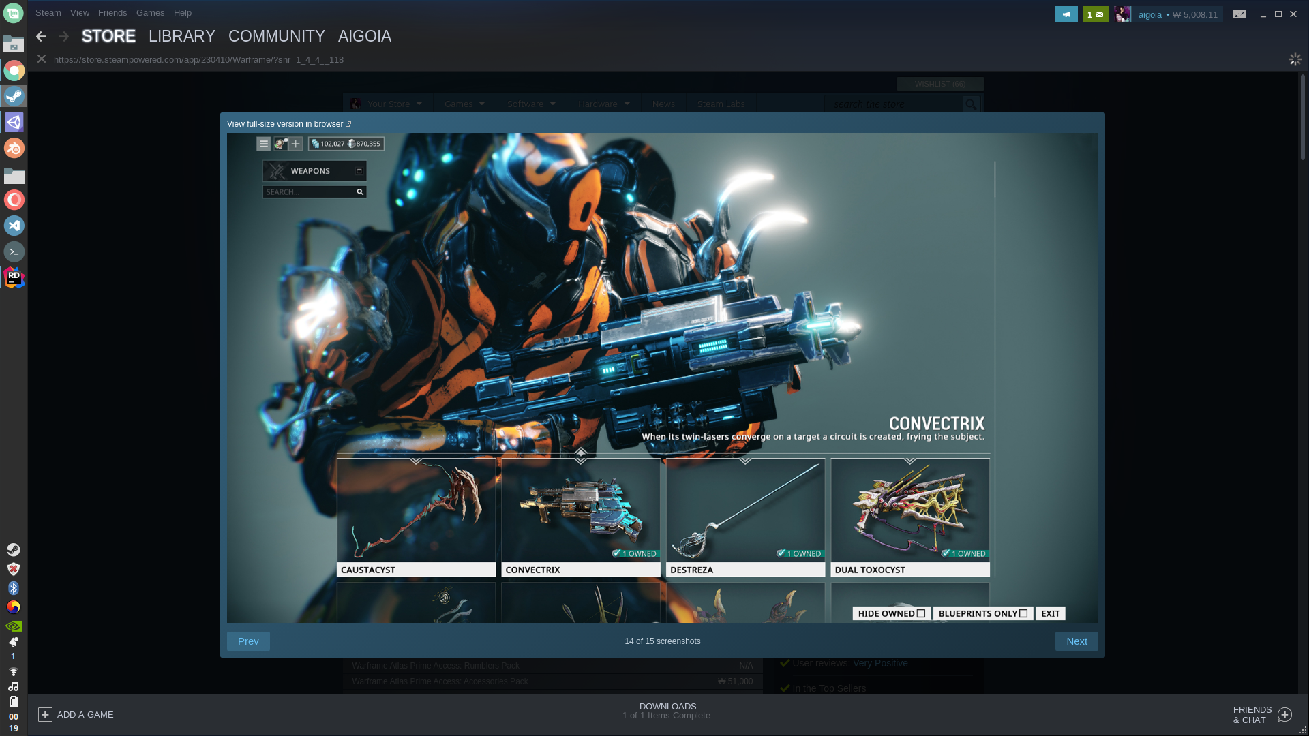This screenshot has width=1309, height=736.
Task: Go back with the back arrow
Action: [x=42, y=36]
